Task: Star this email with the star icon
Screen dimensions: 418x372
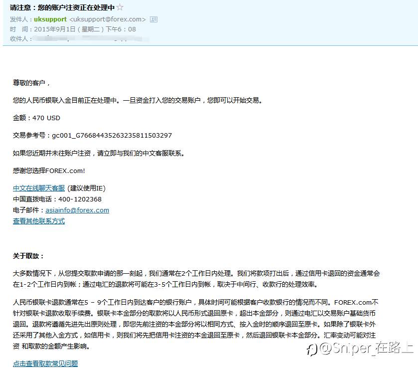Action: [x=120, y=7]
